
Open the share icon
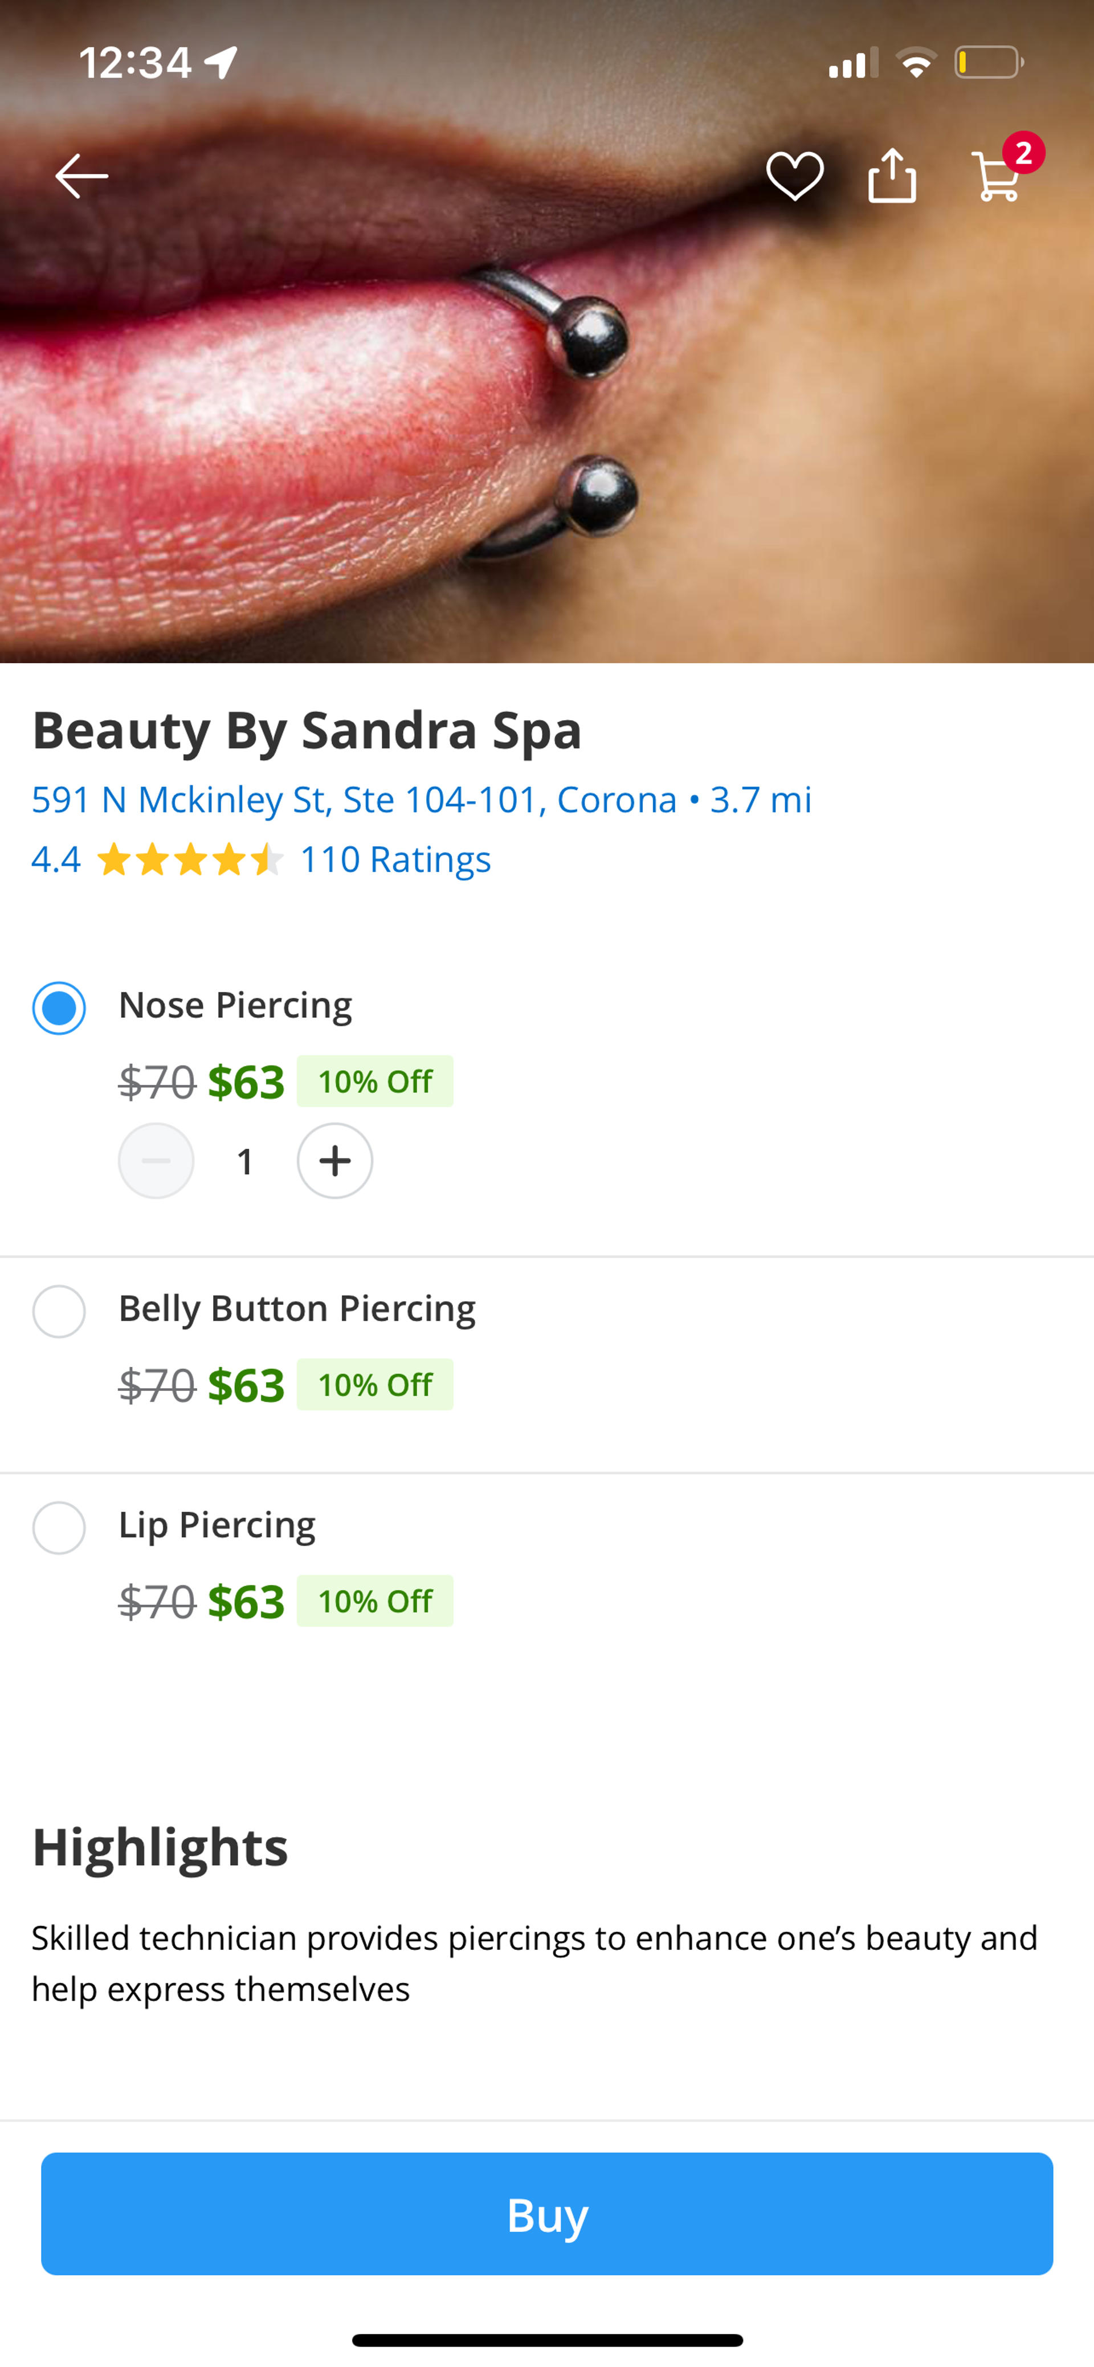click(892, 176)
